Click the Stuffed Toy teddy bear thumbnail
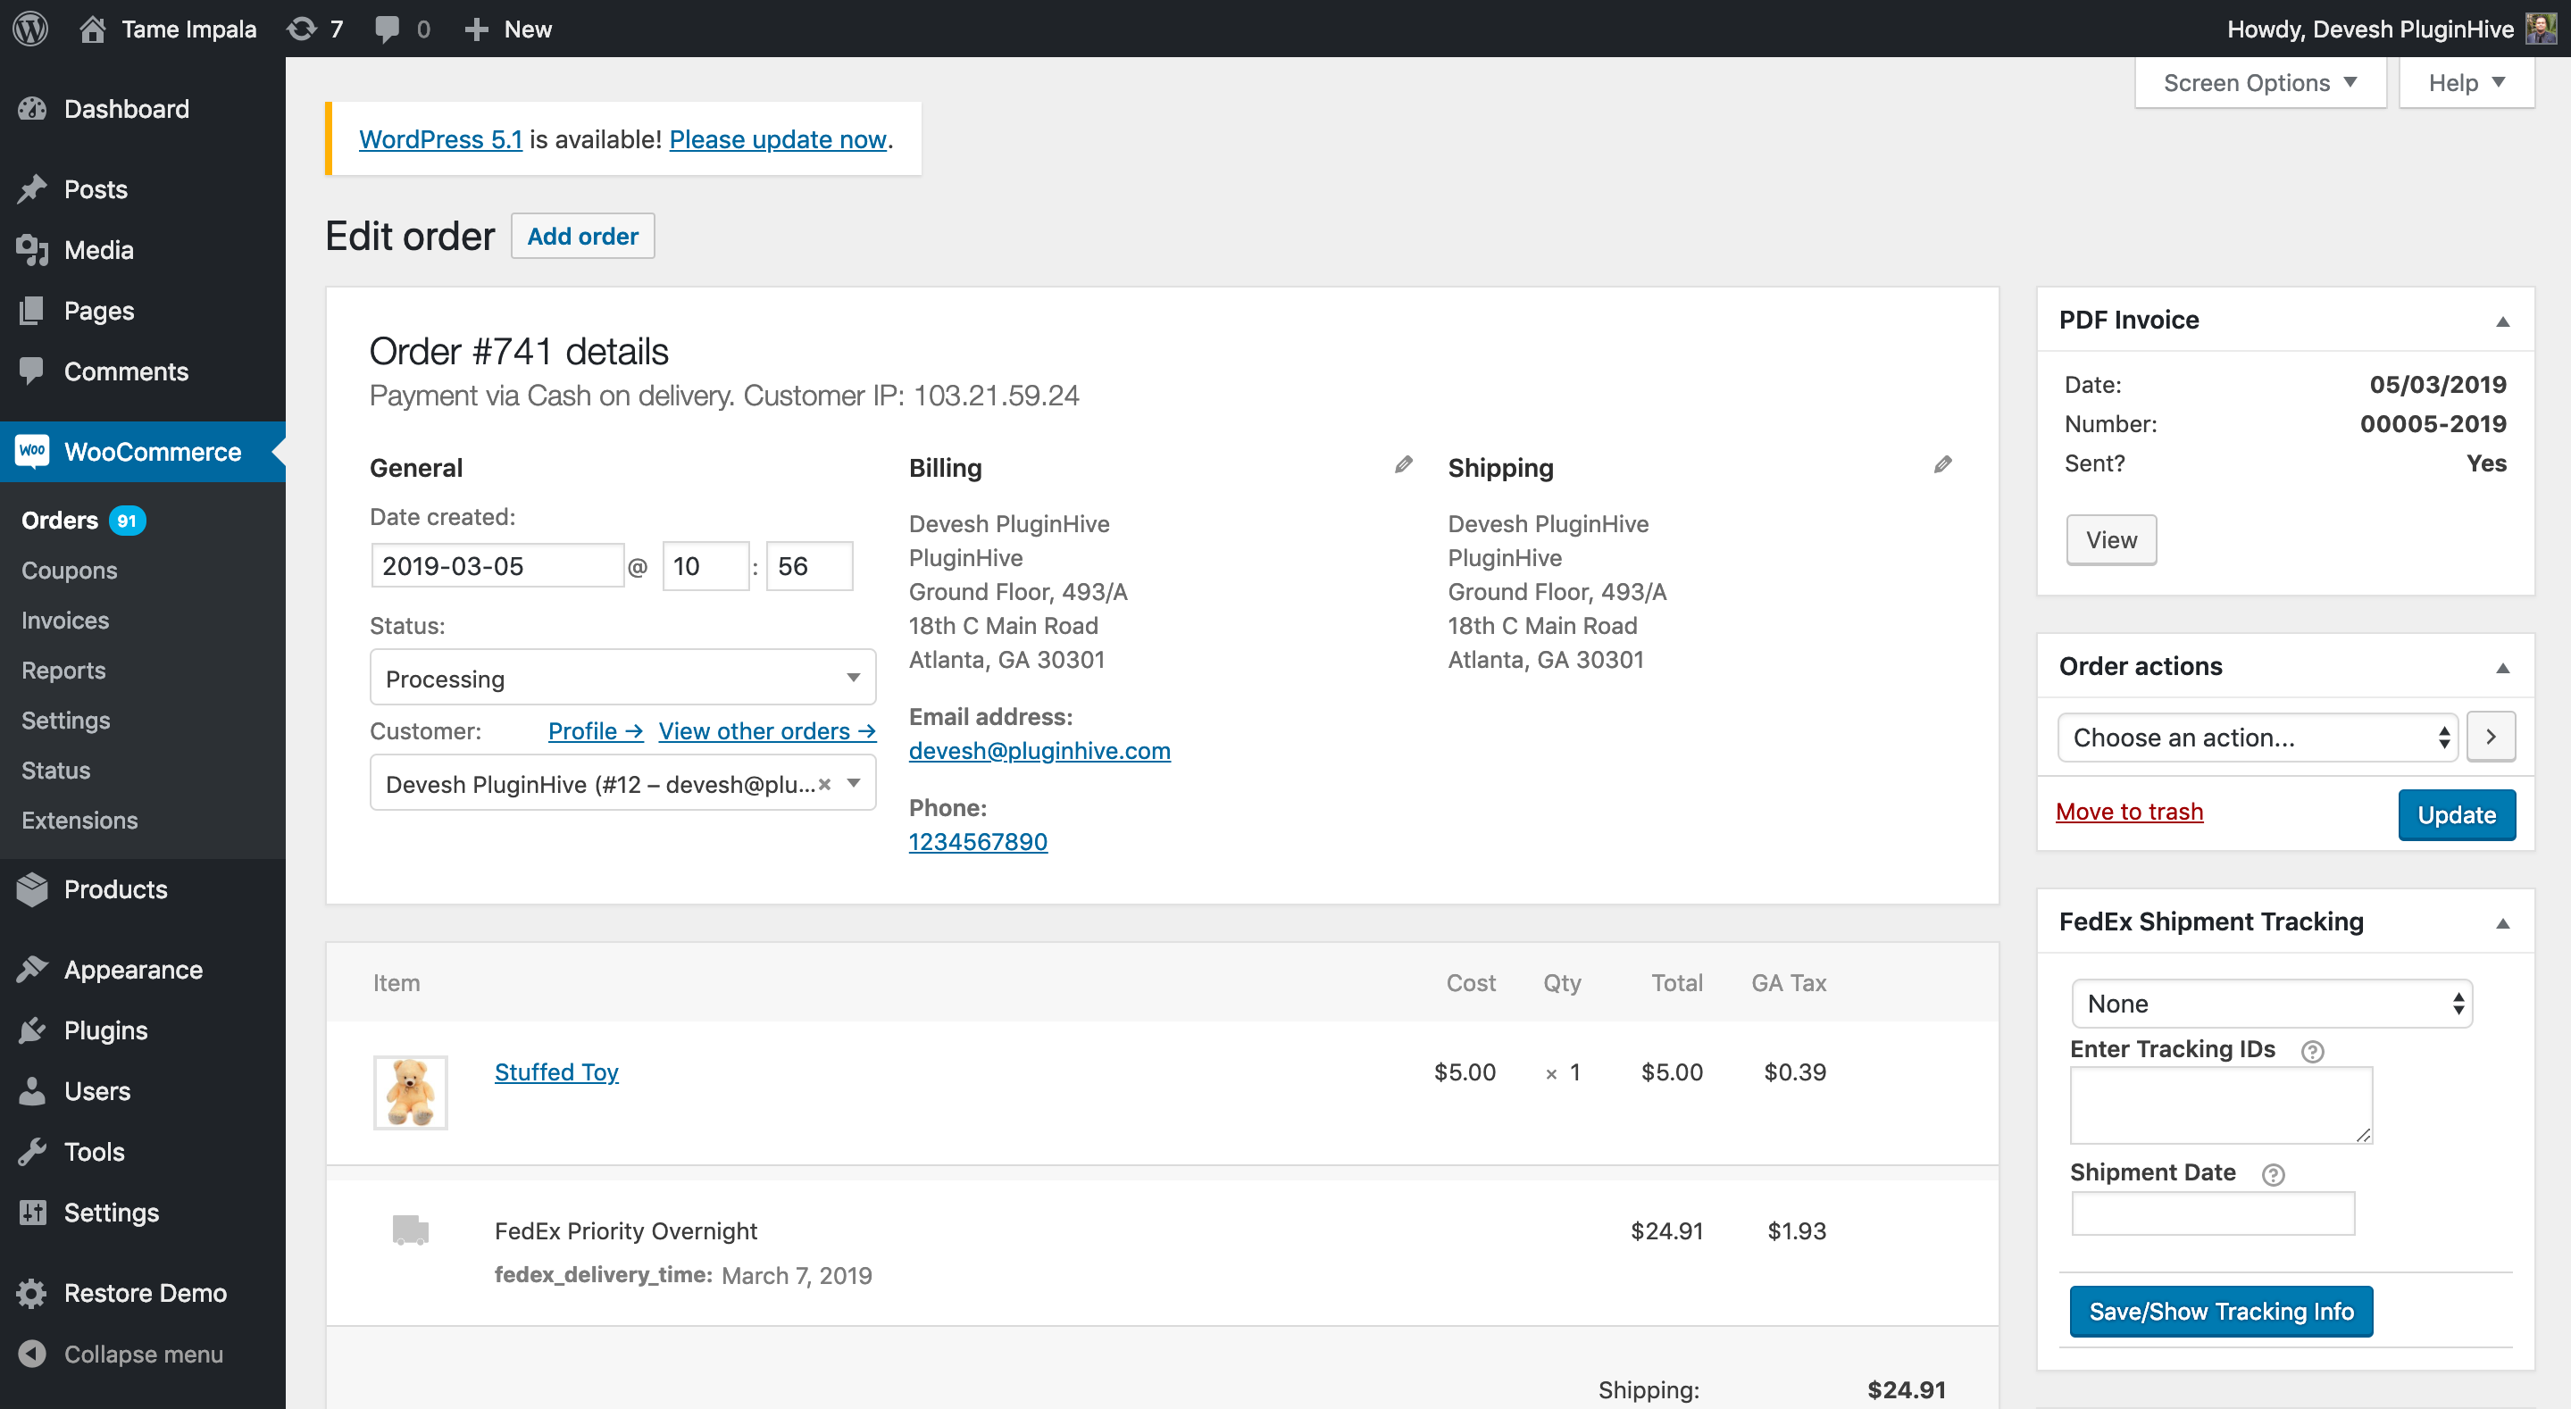This screenshot has width=2571, height=1409. pyautogui.click(x=410, y=1092)
